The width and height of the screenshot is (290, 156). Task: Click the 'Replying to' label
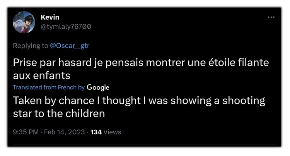(x=31, y=46)
